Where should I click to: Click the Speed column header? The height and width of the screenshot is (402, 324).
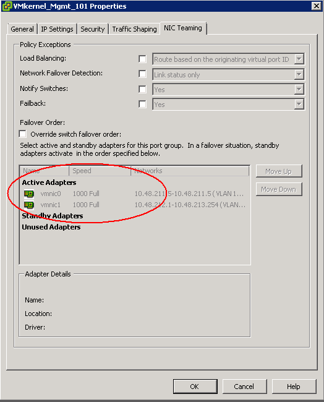(x=100, y=171)
